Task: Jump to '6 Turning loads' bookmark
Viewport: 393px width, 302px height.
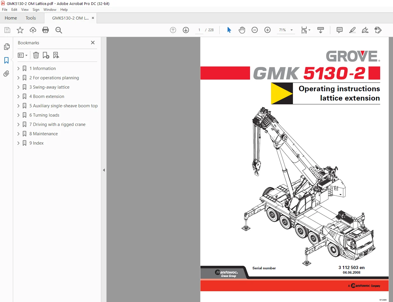Action: pyautogui.click(x=44, y=115)
